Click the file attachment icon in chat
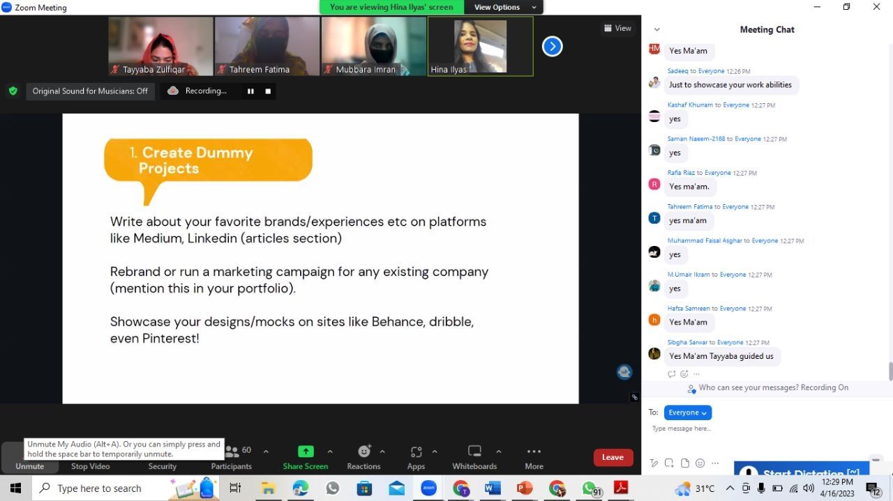The image size is (893, 501). [684, 463]
